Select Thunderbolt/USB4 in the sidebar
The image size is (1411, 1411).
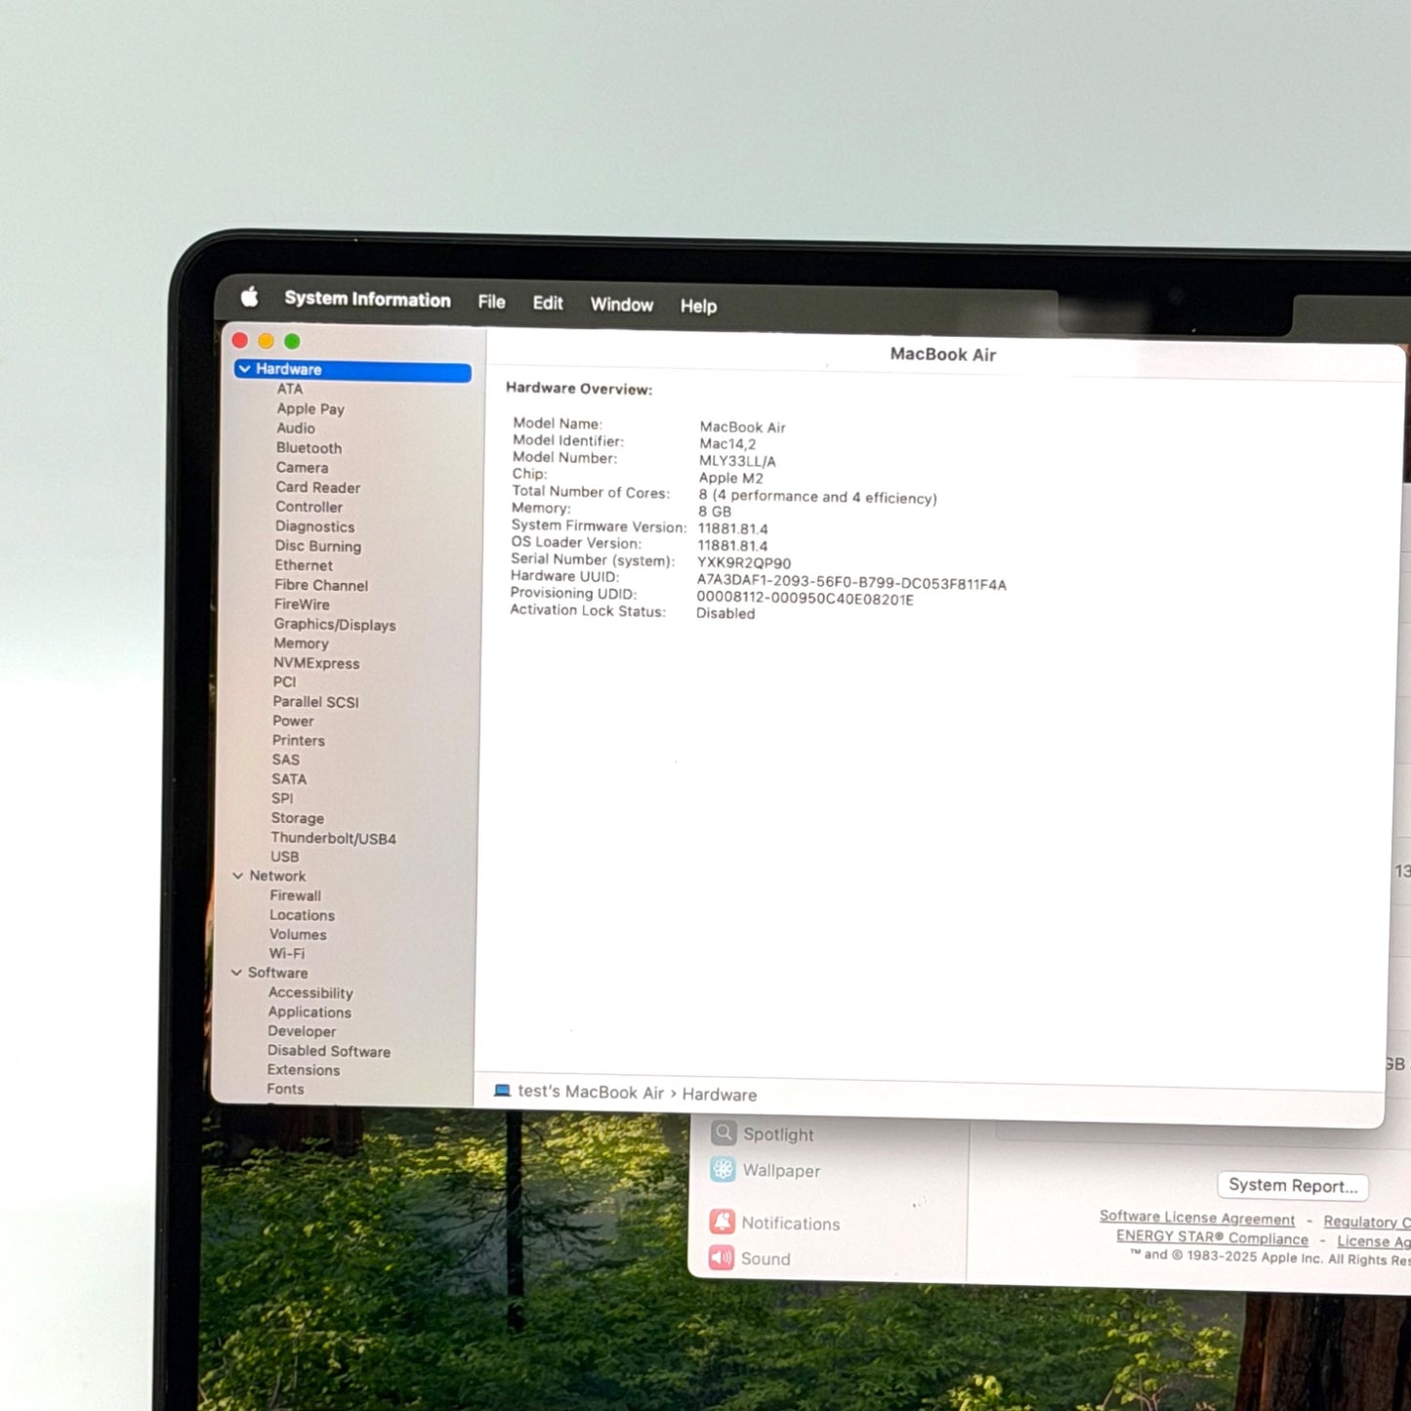pos(333,839)
